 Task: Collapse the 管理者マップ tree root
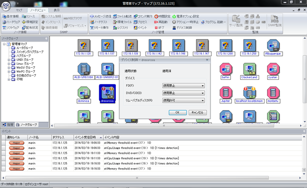(4, 44)
